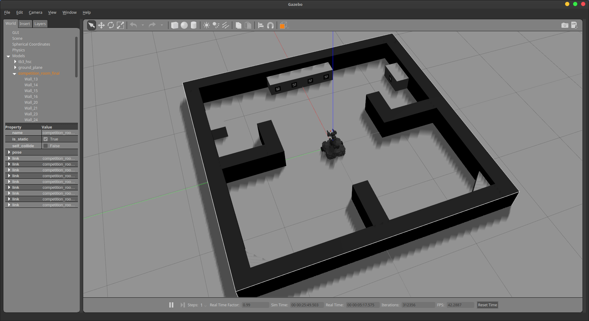Collapse the Models tree node
589x321 pixels.
pyautogui.click(x=8, y=56)
